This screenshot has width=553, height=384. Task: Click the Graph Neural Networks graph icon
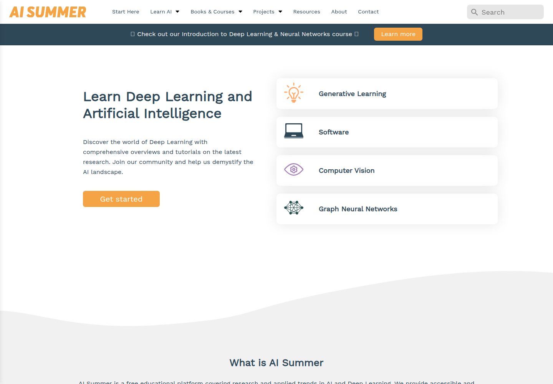[294, 208]
